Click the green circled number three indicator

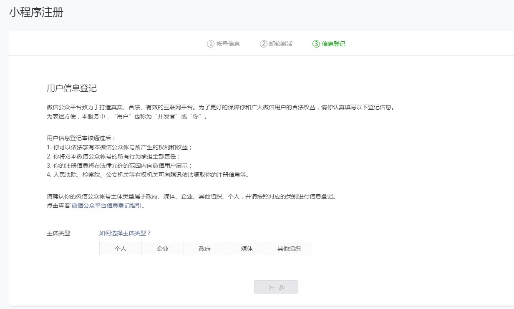(x=316, y=43)
